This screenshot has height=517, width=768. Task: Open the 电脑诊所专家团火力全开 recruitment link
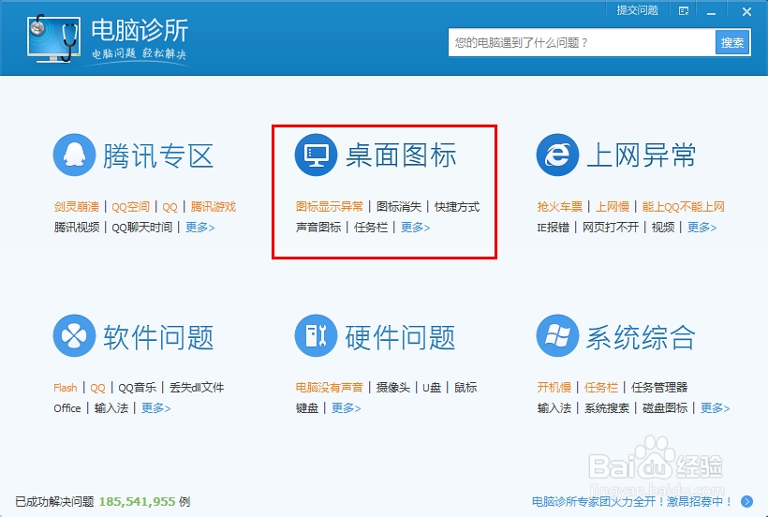(x=632, y=501)
